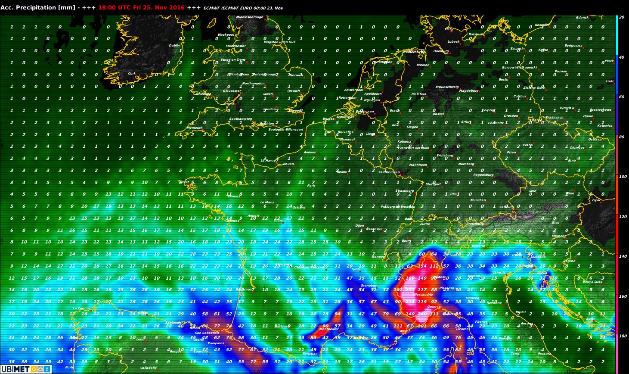Select the London city marker
The height and width of the screenshot is (374, 629).
(276, 108)
